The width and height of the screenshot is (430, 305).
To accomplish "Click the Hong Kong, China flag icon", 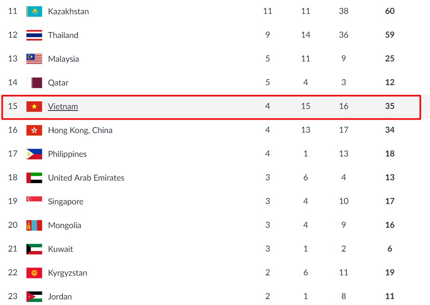I will pyautogui.click(x=34, y=130).
